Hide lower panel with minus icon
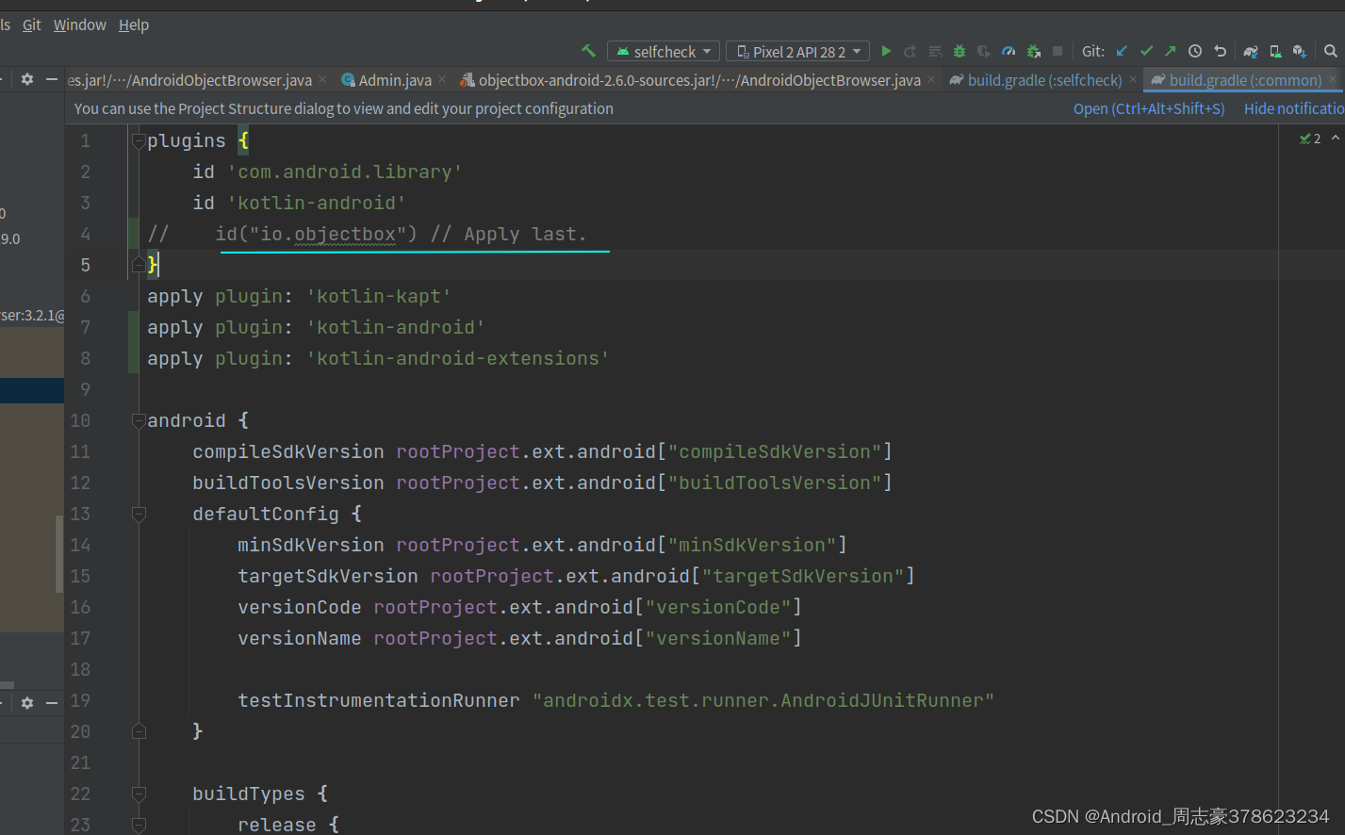This screenshot has height=835, width=1345. point(52,702)
